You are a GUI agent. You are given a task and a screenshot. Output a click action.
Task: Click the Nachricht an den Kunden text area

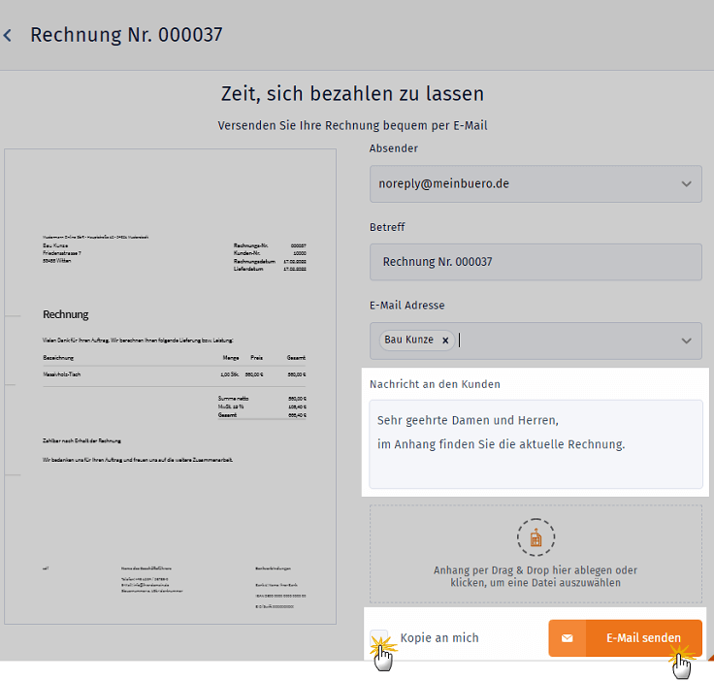pyautogui.click(x=535, y=443)
